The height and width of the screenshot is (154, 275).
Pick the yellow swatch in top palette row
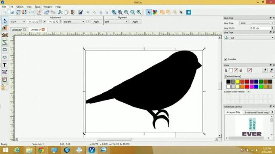(x=238, y=82)
